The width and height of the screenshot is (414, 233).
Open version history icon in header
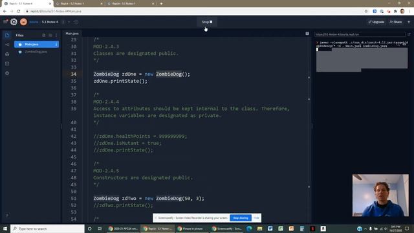click(76, 22)
